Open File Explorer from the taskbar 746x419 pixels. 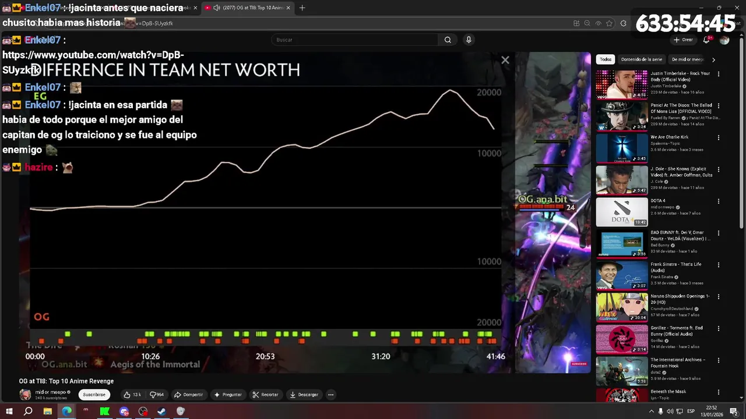(48, 411)
